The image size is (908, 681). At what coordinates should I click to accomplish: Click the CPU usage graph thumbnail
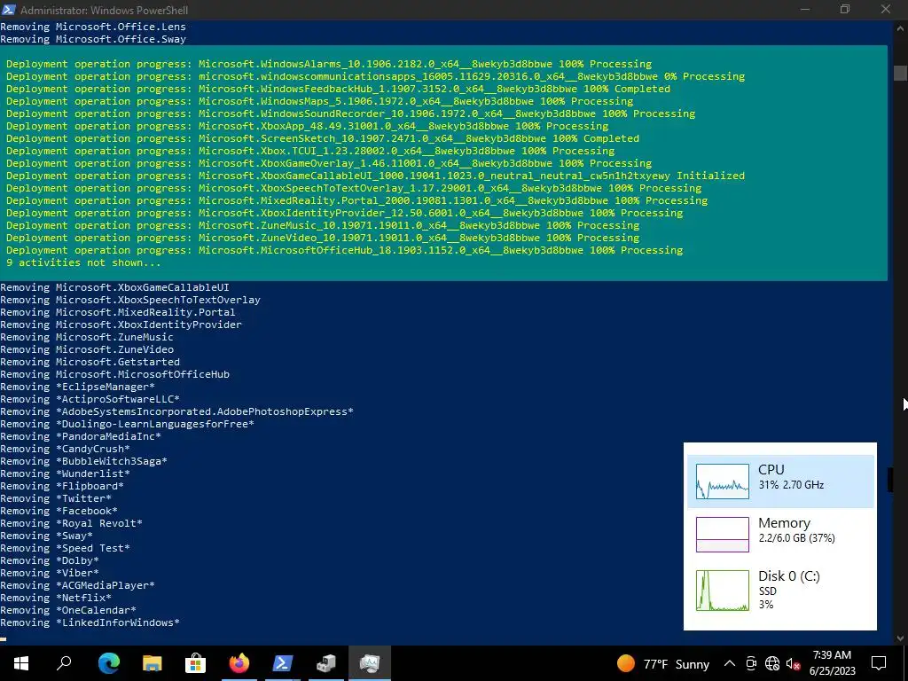pyautogui.click(x=722, y=481)
